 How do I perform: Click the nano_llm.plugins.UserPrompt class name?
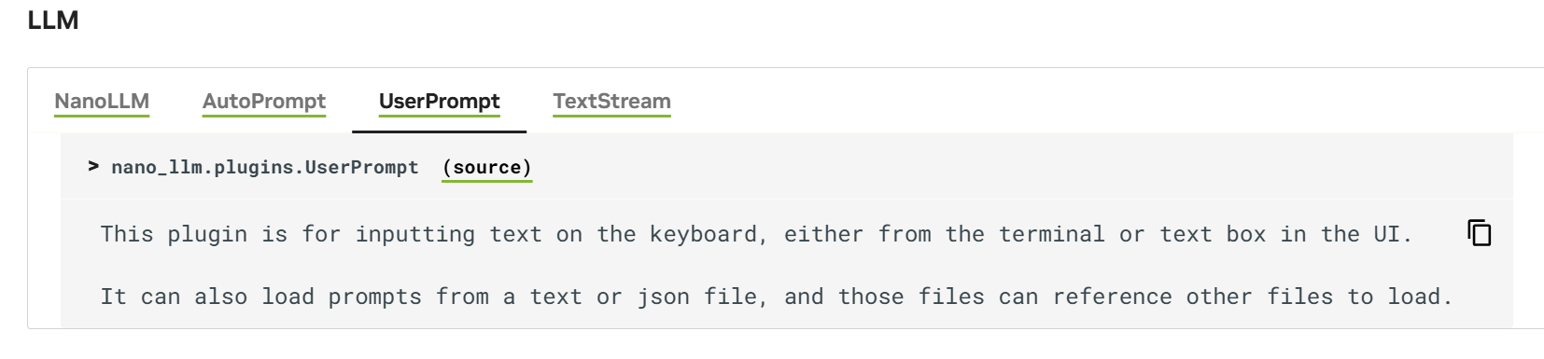[x=265, y=168]
